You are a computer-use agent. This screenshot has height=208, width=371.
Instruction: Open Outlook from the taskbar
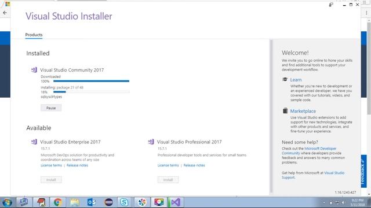tap(92, 202)
